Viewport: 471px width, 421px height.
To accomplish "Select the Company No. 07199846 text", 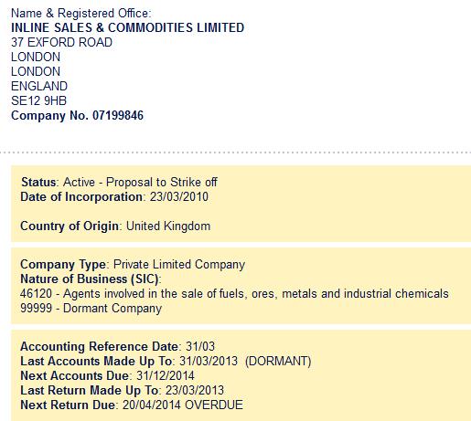I will (77, 116).
